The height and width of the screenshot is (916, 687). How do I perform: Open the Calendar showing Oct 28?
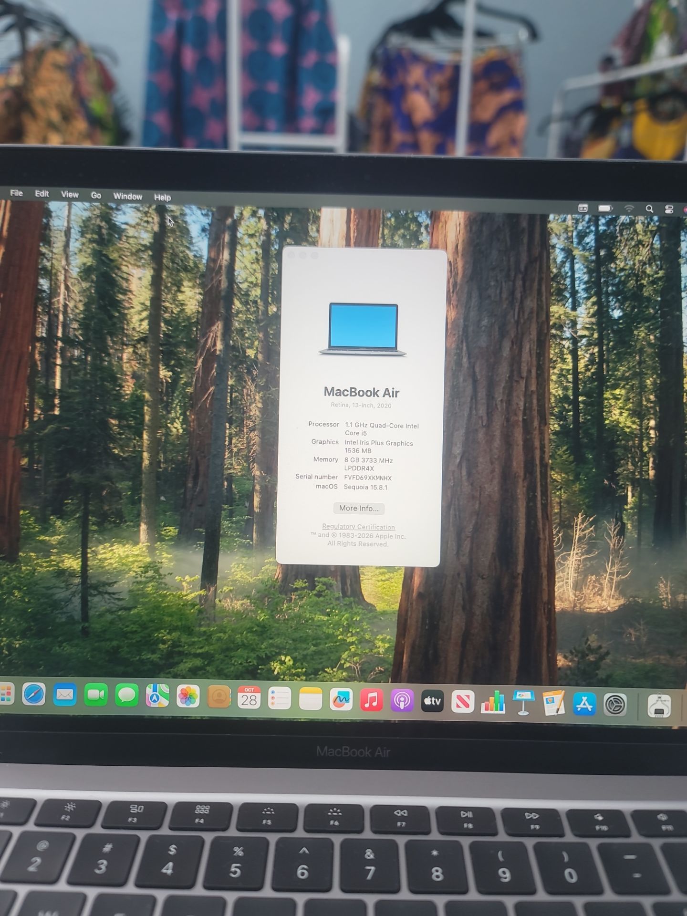coord(249,698)
